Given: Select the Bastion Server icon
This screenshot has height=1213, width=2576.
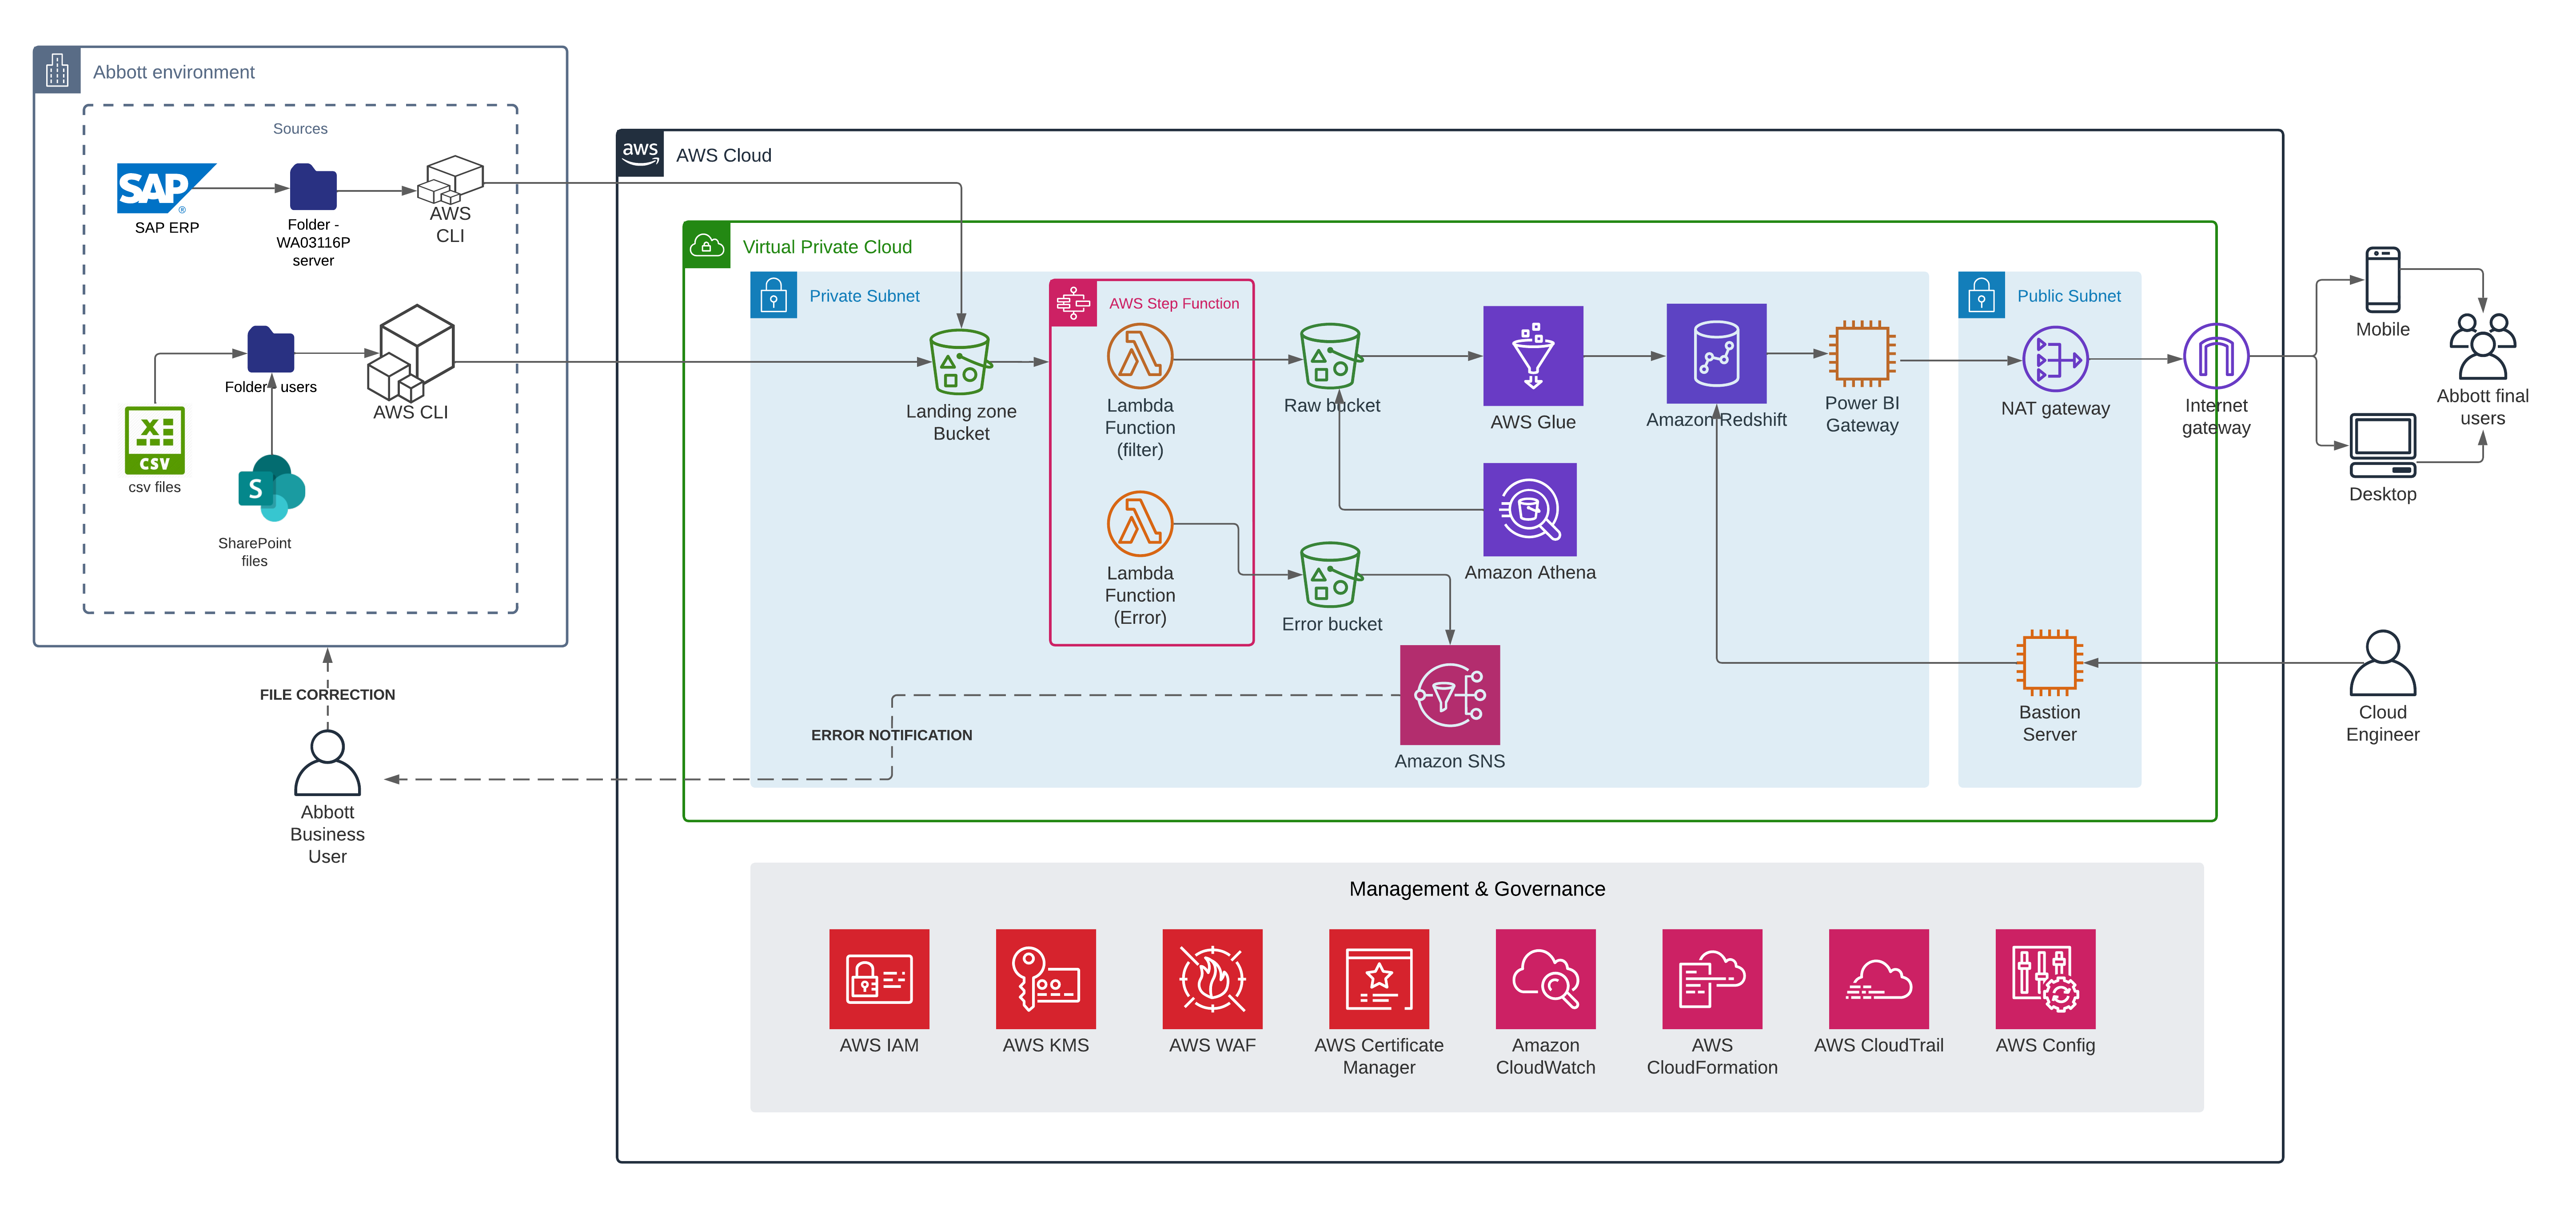Looking at the screenshot, I should (2050, 662).
